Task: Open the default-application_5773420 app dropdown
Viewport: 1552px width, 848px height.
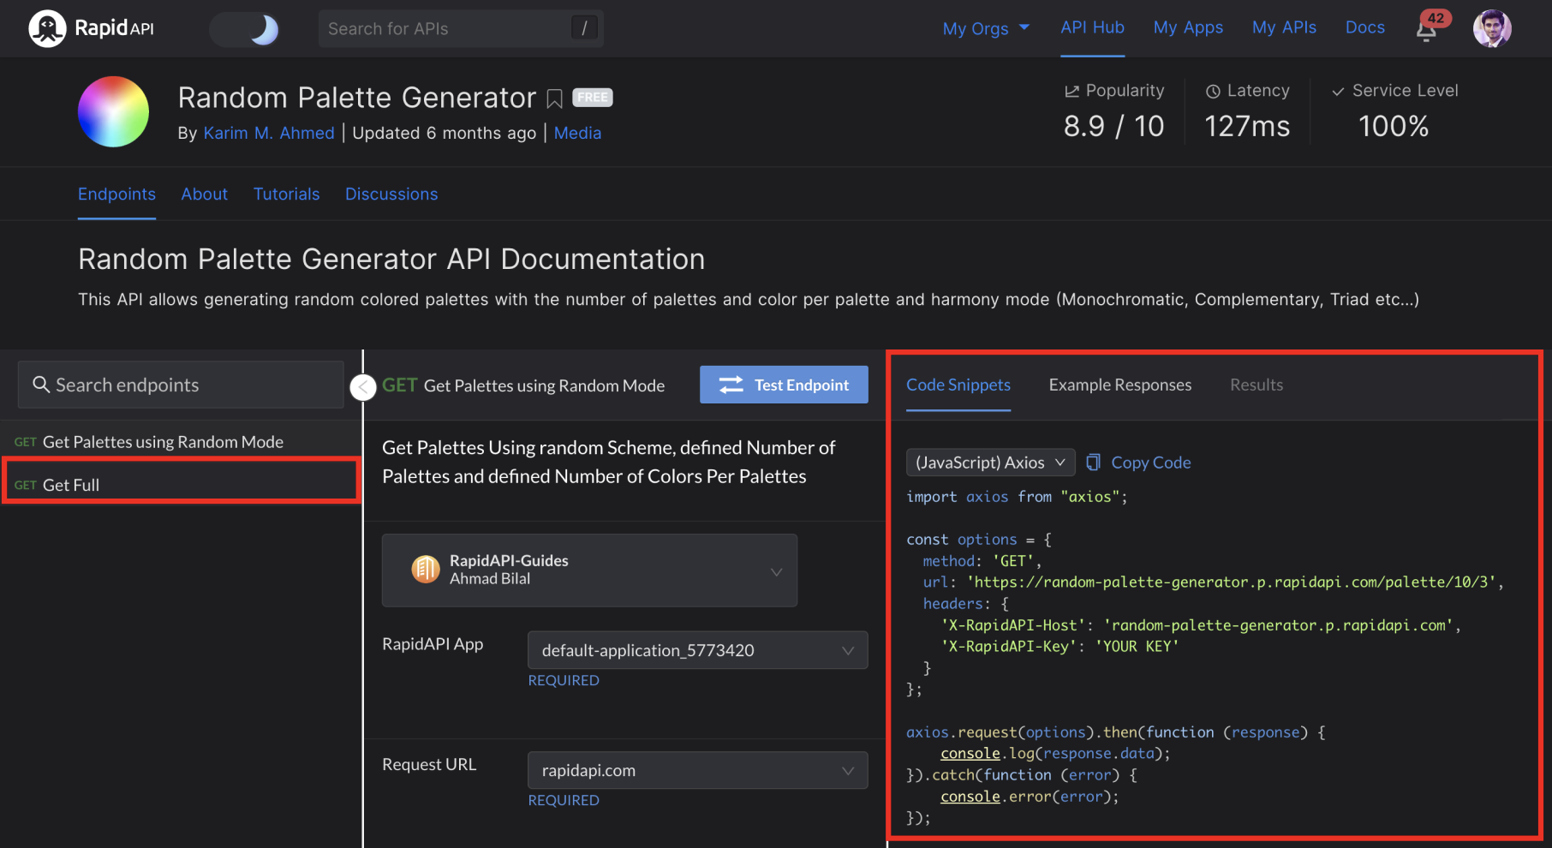Action: pyautogui.click(x=697, y=650)
